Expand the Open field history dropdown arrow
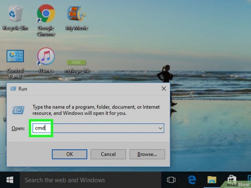This screenshot has height=188, width=251. tap(160, 128)
